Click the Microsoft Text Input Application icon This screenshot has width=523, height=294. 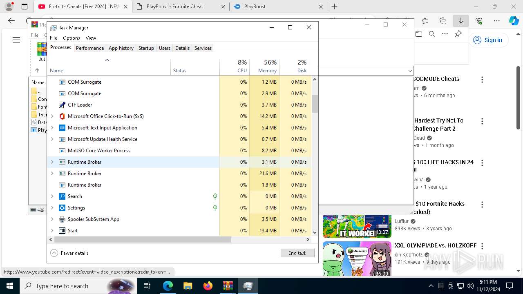[x=62, y=128]
